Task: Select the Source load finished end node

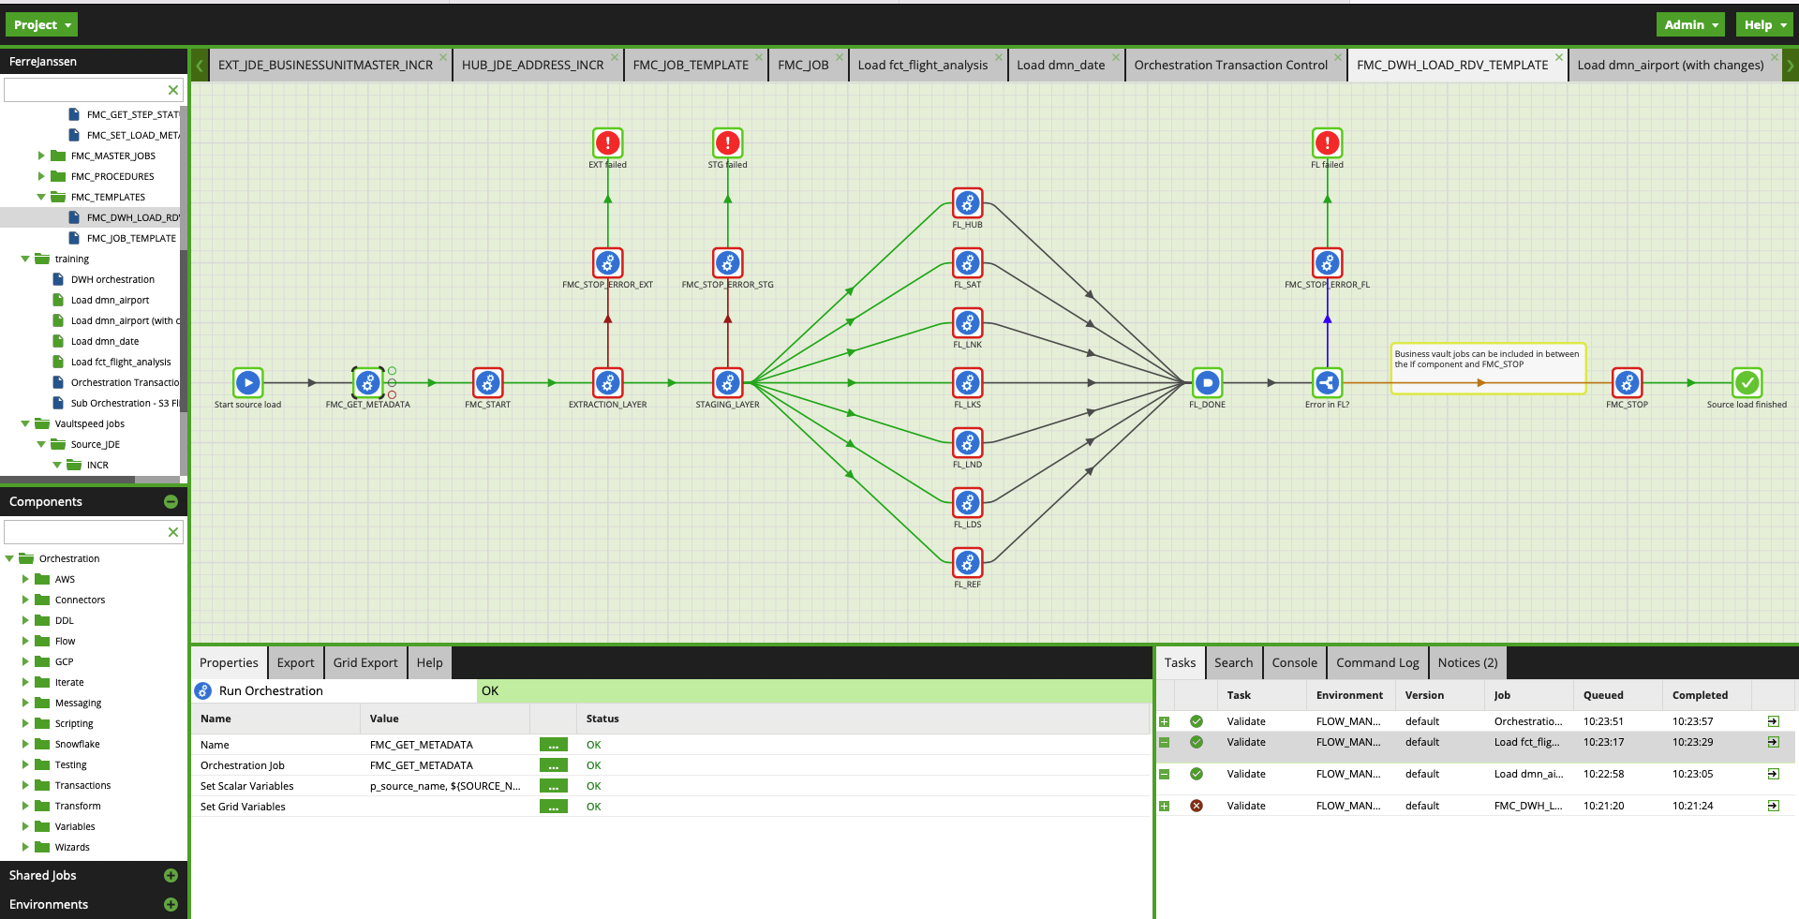Action: [x=1747, y=382]
